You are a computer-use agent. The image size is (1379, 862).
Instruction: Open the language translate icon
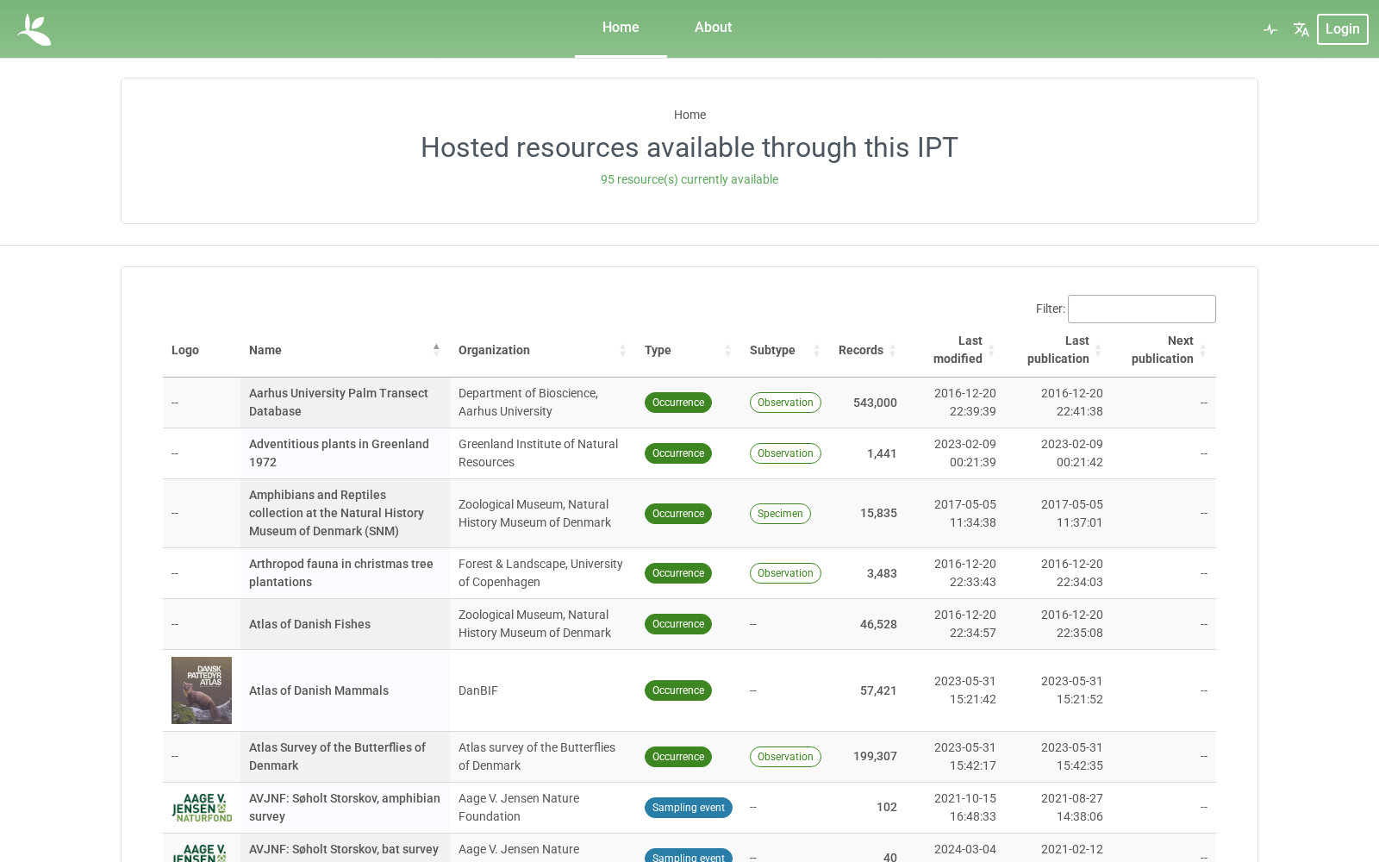point(1301,29)
